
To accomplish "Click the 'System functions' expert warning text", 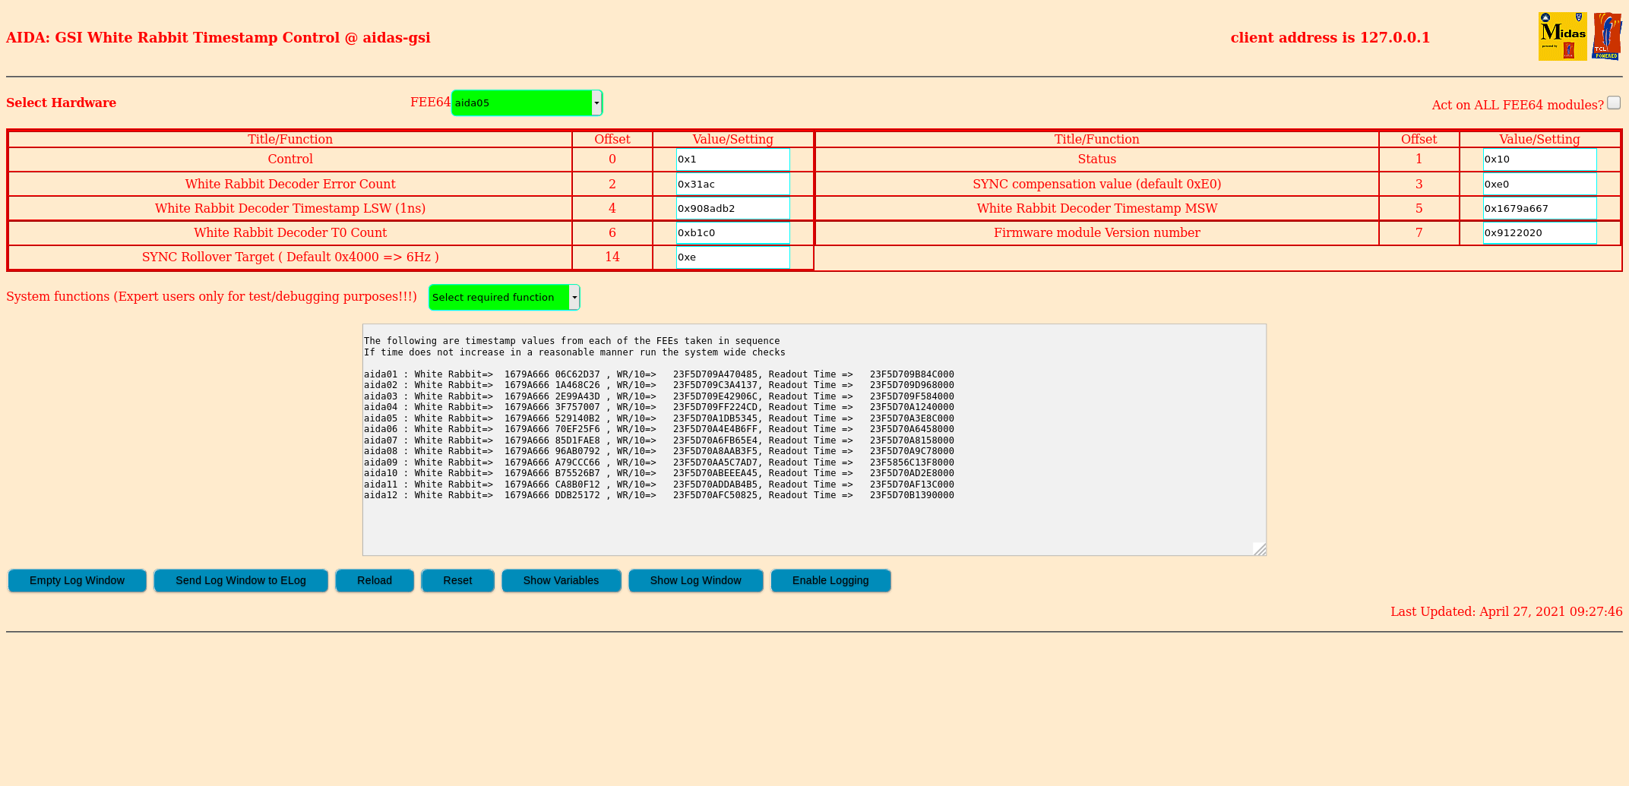I will click(211, 296).
